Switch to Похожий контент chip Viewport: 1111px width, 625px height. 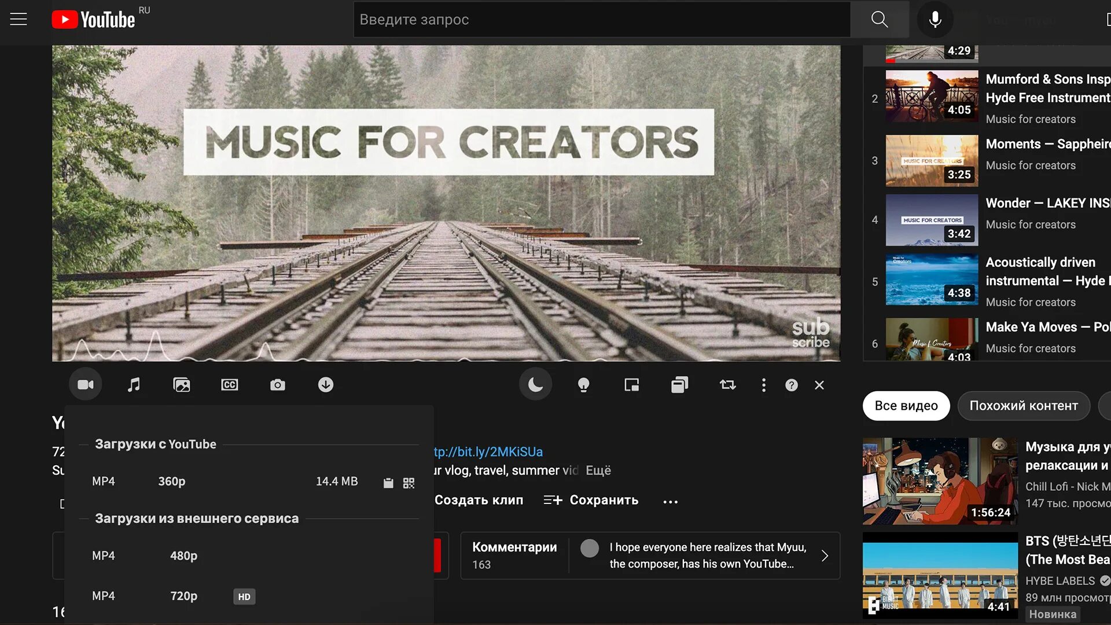pos(1023,406)
